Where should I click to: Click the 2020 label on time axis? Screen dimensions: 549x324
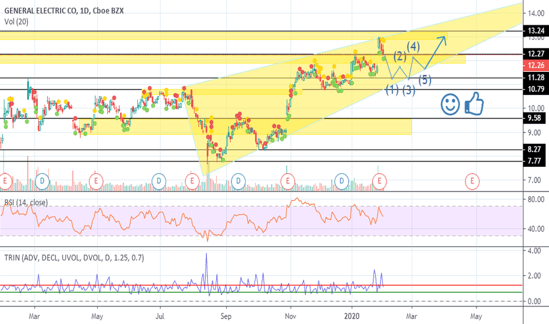pyautogui.click(x=352, y=316)
